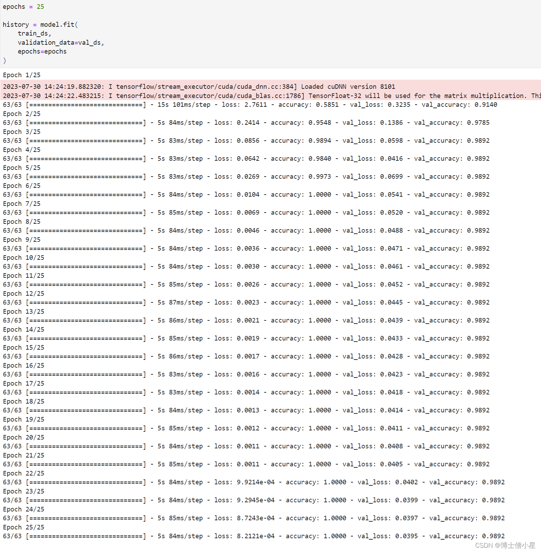
Task: Click the "validation_data=val_ds," argument line
Action: tap(61, 43)
